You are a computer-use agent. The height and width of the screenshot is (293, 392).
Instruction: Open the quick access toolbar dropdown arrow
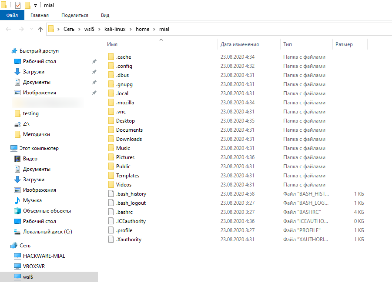35,6
